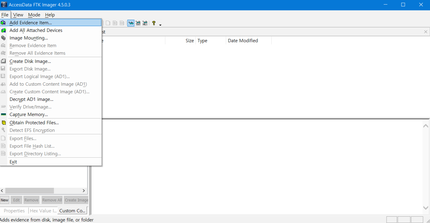
Task: Choose Capture Memory... option
Action: tap(51, 114)
